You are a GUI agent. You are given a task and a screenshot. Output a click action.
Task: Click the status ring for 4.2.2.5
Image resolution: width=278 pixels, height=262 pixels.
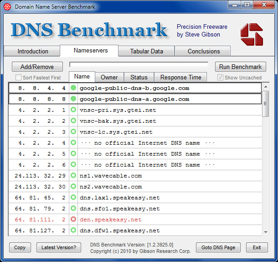point(73,154)
